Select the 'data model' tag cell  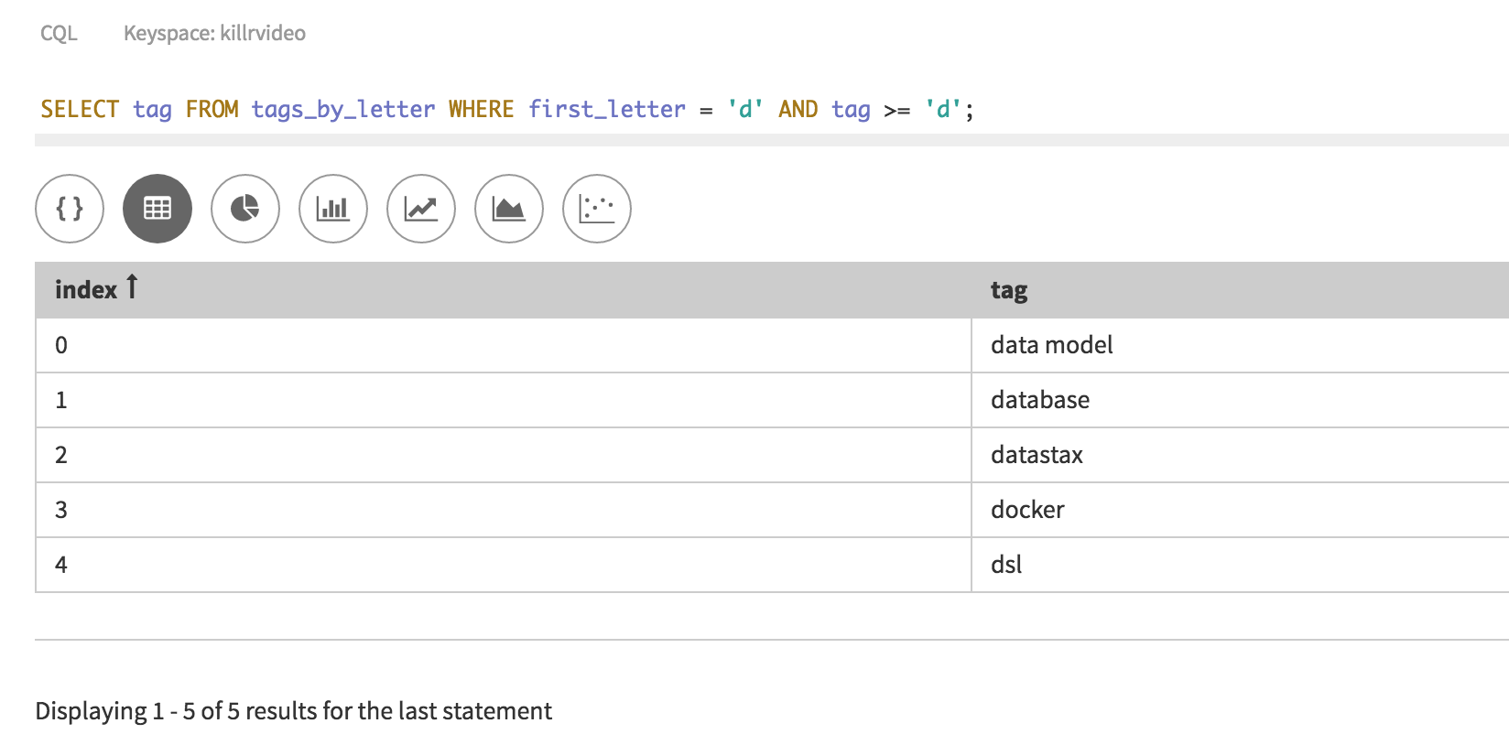[x=1051, y=345]
